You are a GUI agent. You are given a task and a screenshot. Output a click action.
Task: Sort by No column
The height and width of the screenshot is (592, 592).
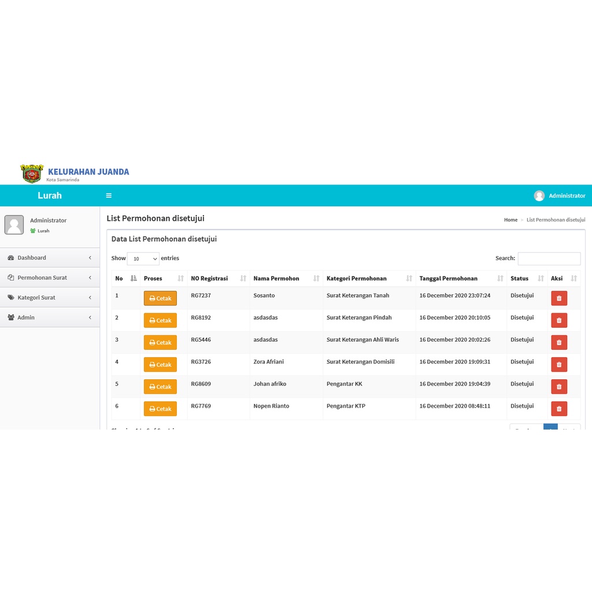tap(125, 278)
